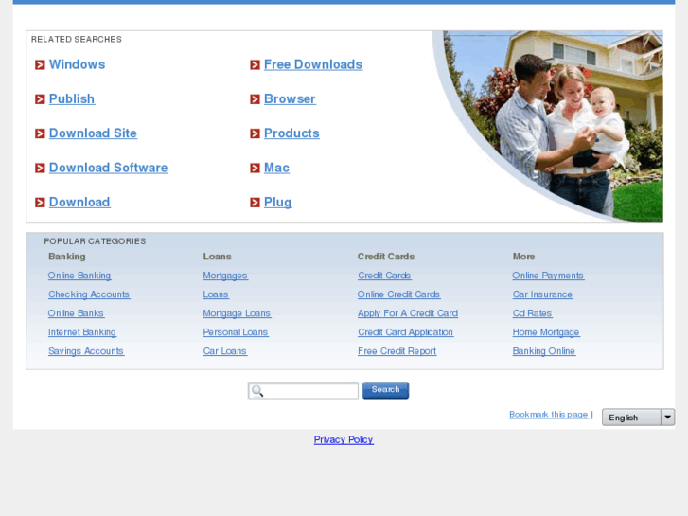
Task: Open the Mortgages link
Action: [225, 276]
